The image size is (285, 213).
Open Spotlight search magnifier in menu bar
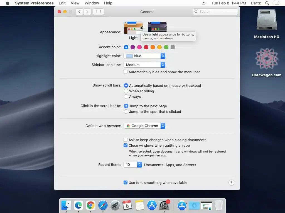click(x=267, y=3)
